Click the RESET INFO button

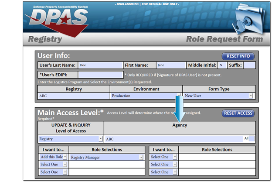(x=238, y=56)
